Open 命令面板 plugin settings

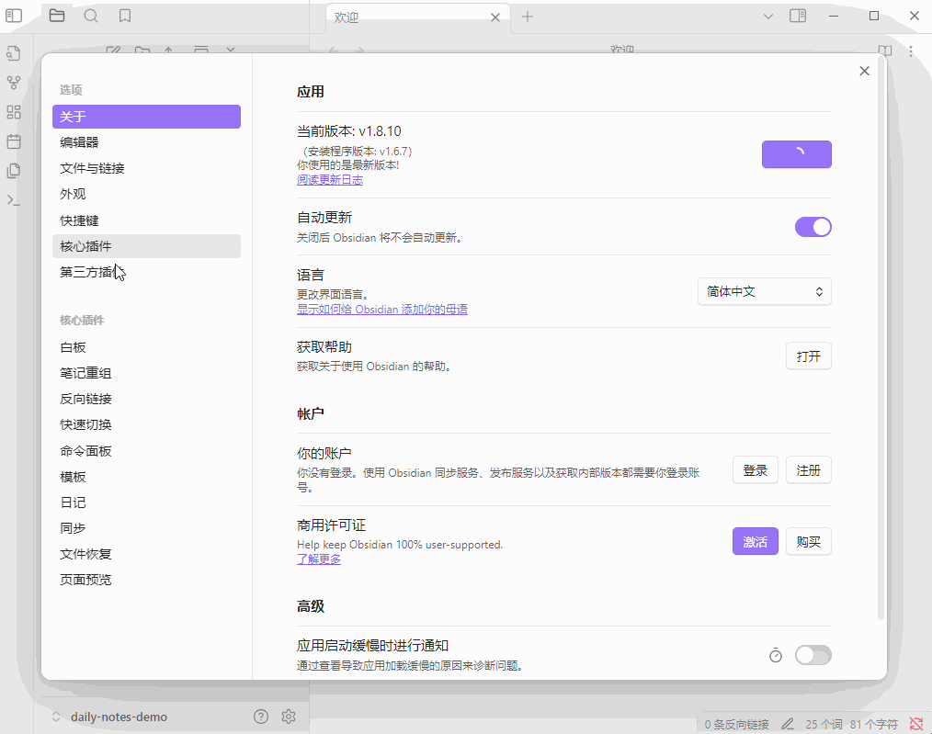pyautogui.click(x=146, y=451)
